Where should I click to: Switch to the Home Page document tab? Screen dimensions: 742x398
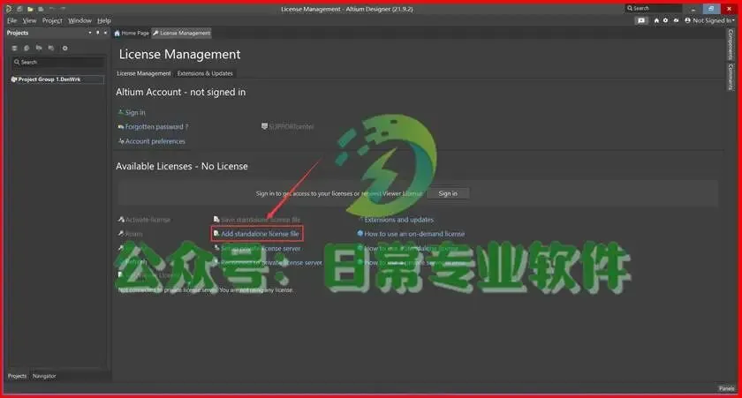coord(132,33)
